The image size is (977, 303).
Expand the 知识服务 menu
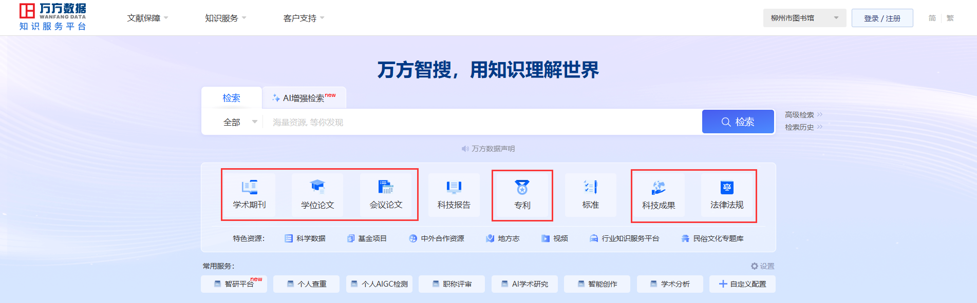(226, 18)
